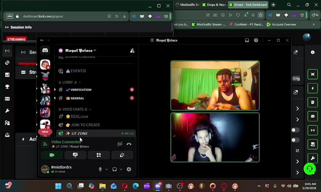Mute the microphone for #mistlordrx
321x192 pixels.
click(x=100, y=169)
